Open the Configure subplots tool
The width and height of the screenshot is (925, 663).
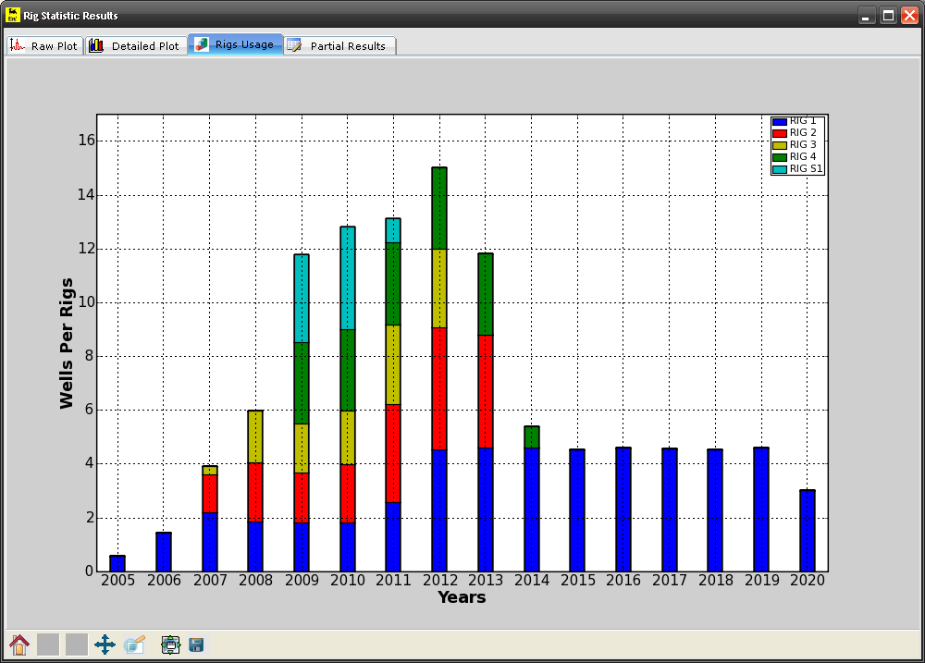pos(170,645)
